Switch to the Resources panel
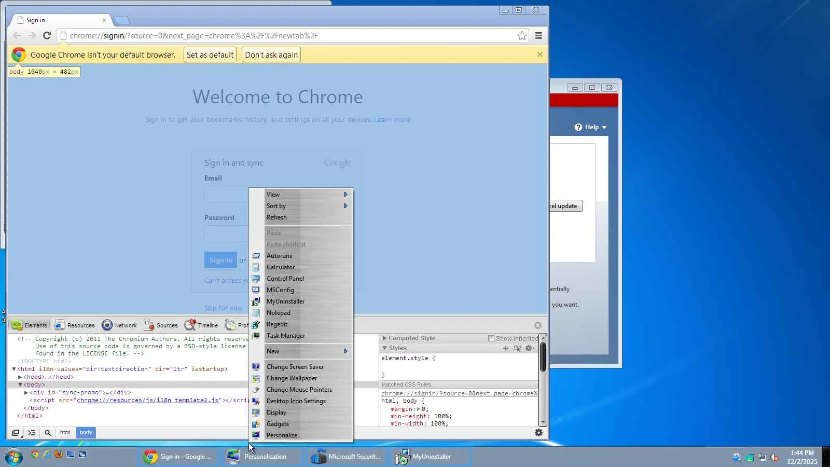 pyautogui.click(x=75, y=325)
